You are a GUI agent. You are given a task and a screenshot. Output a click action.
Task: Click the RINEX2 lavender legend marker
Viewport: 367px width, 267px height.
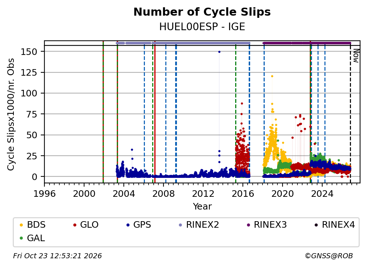[x=180, y=225]
